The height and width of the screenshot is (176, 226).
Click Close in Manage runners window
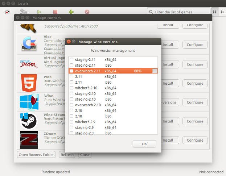[x=85, y=155]
